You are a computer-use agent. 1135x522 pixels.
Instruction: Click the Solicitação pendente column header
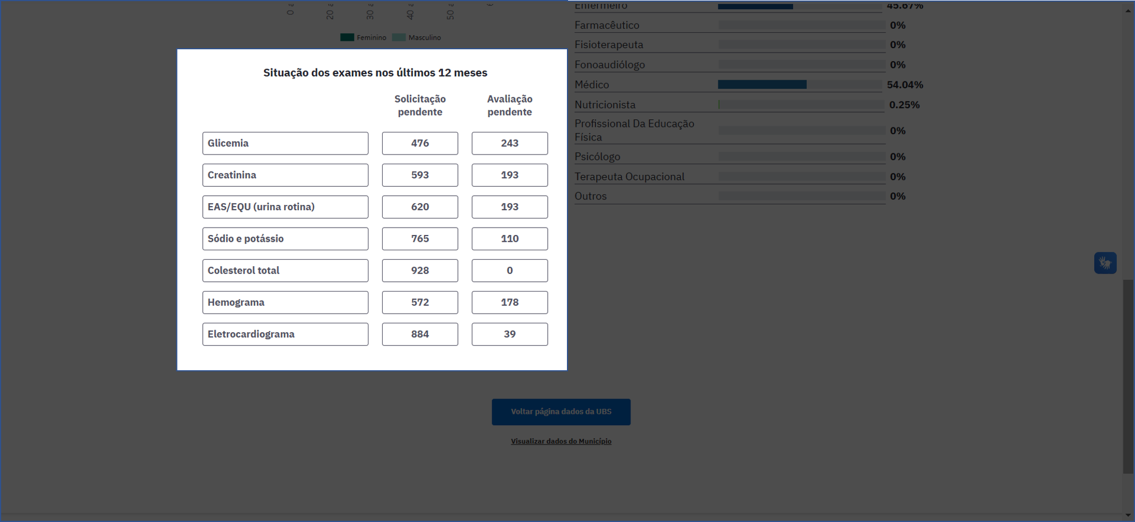[x=420, y=105]
